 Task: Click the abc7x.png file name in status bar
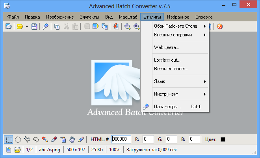click(50, 150)
